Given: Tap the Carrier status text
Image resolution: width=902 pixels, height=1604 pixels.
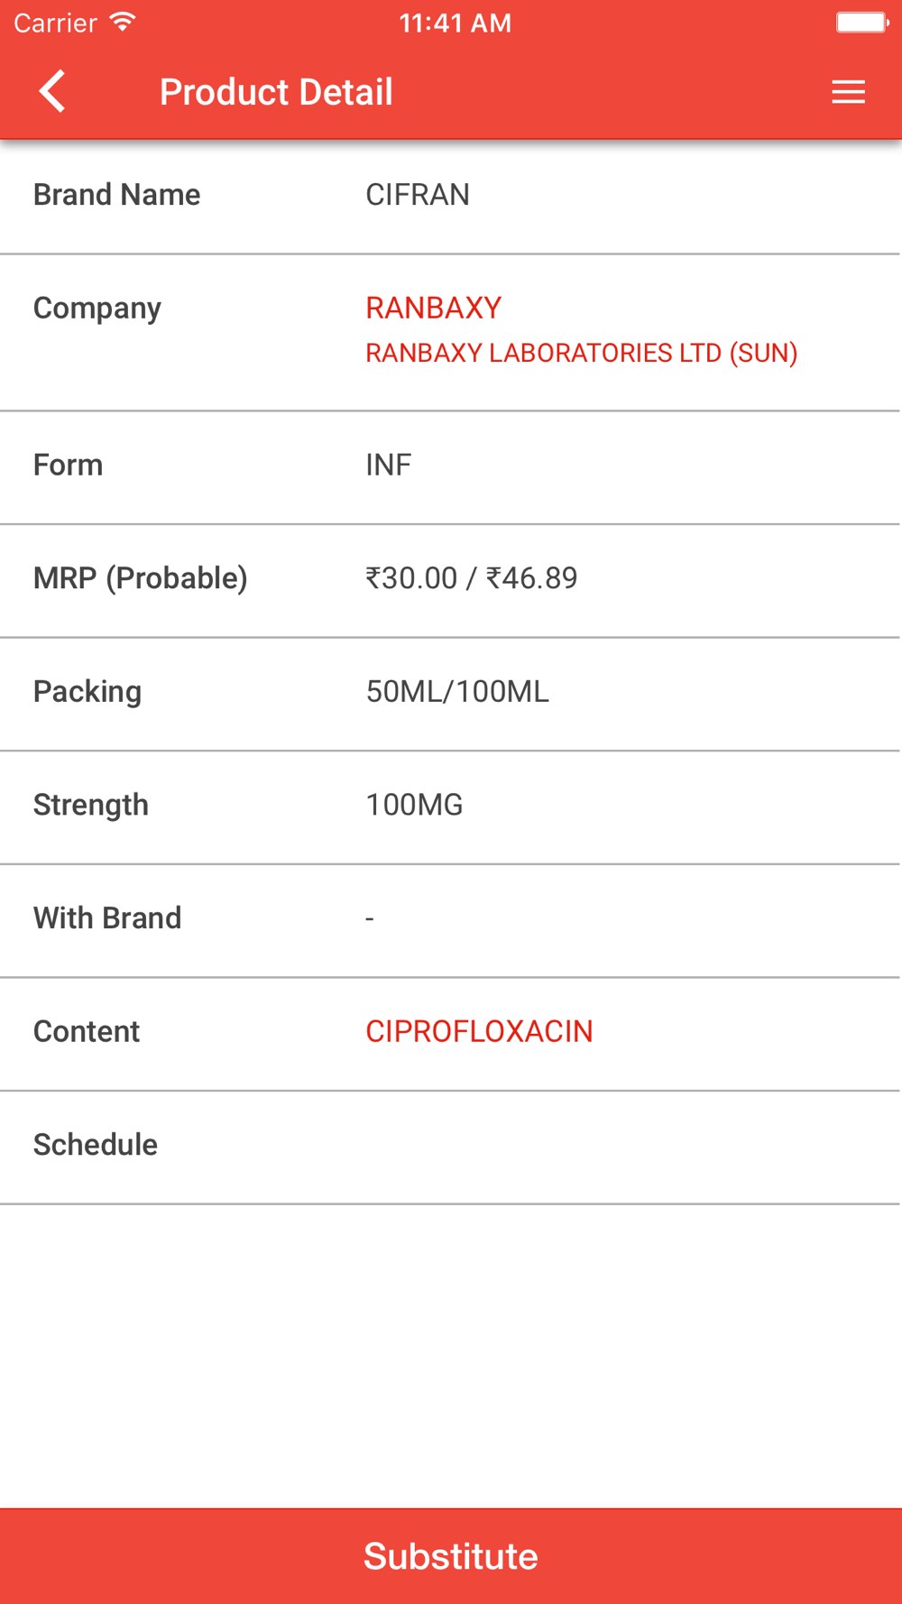Looking at the screenshot, I should click(x=55, y=23).
